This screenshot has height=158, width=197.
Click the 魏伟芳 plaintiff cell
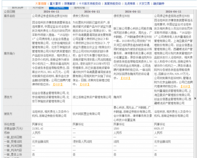133,97
